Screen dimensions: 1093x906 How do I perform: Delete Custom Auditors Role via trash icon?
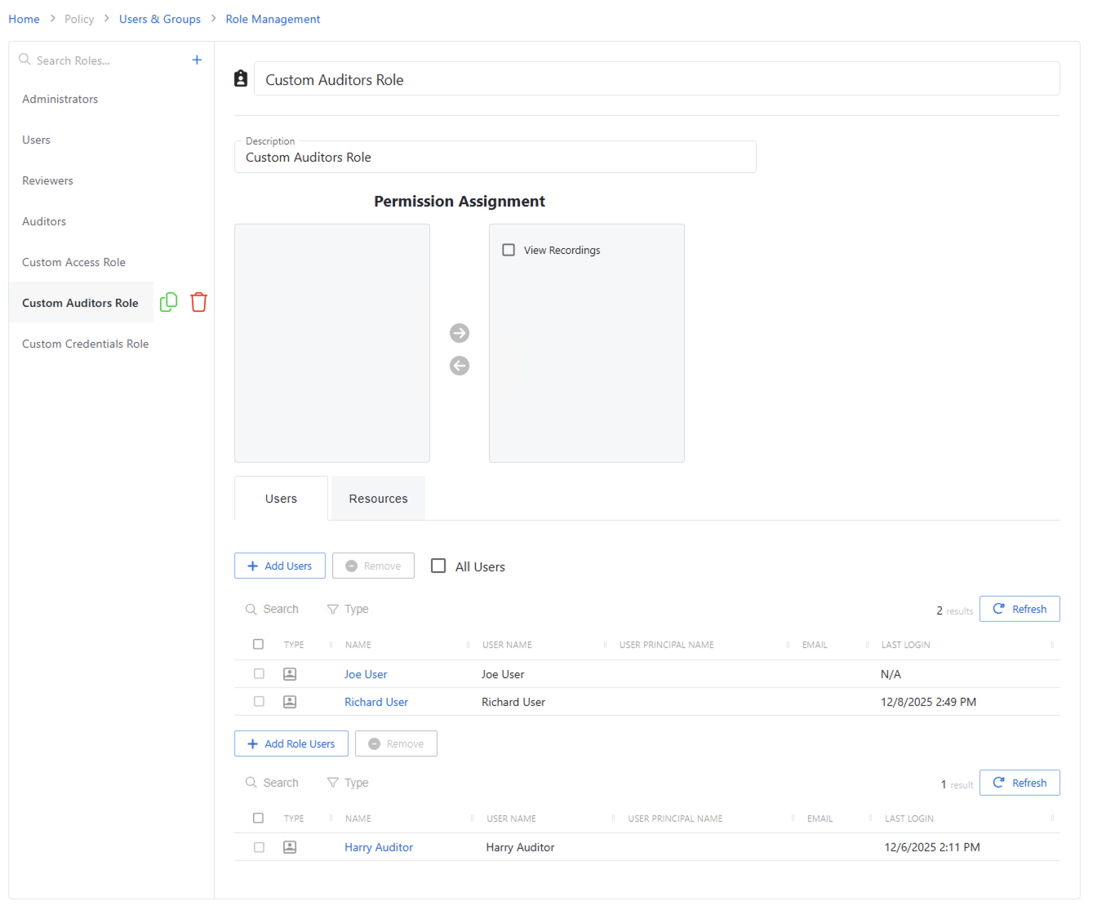coord(198,302)
